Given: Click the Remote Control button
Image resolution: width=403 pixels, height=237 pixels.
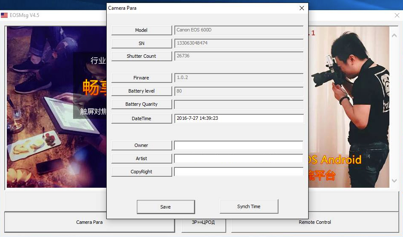Looking at the screenshot, I should click(x=315, y=222).
